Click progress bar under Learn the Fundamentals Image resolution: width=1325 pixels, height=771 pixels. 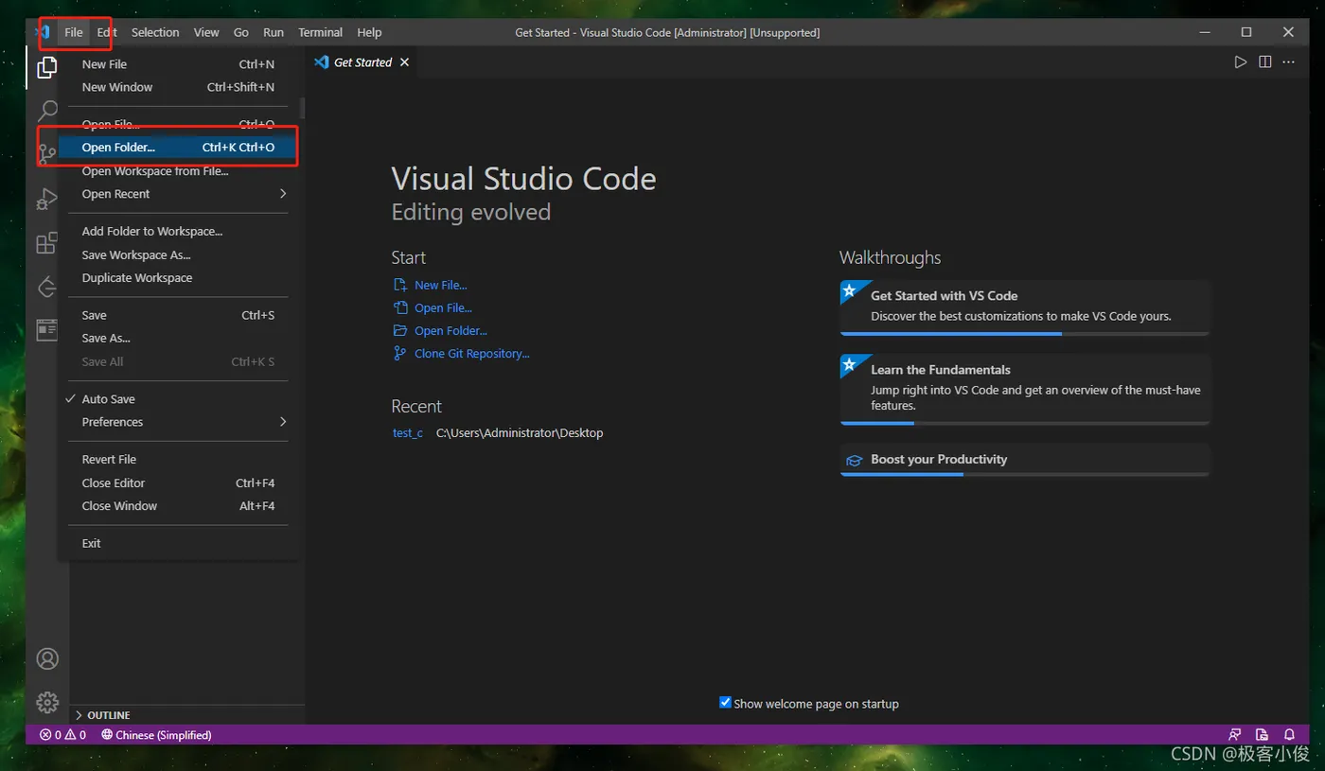click(1024, 423)
